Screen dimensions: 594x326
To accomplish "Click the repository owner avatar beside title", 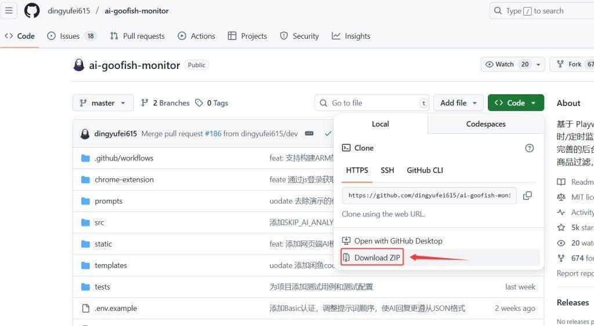I will [x=79, y=65].
